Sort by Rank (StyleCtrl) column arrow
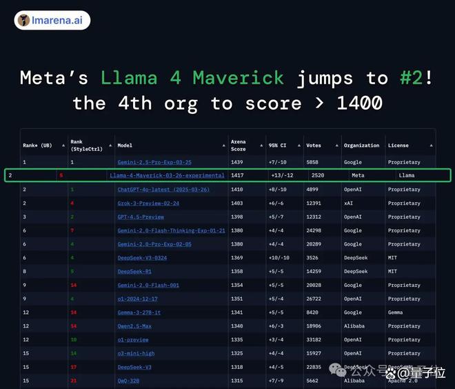This screenshot has width=455, height=389. tap(110, 146)
